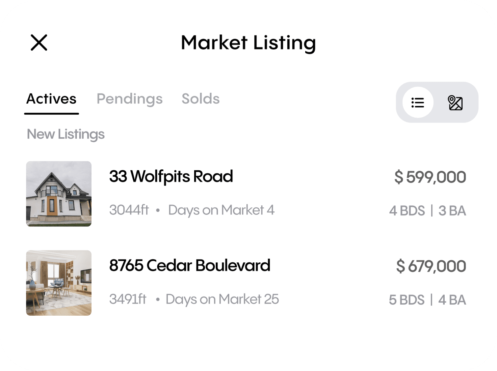Tap the $ 679,000 price
This screenshot has height=371, width=497.
(431, 266)
